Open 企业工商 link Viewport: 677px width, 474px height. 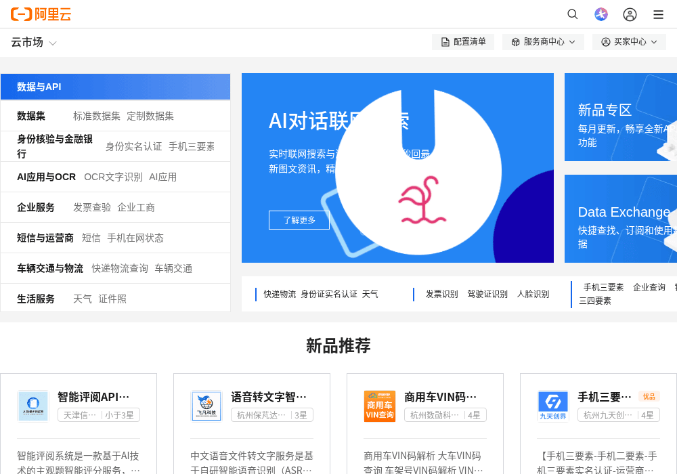tap(136, 208)
